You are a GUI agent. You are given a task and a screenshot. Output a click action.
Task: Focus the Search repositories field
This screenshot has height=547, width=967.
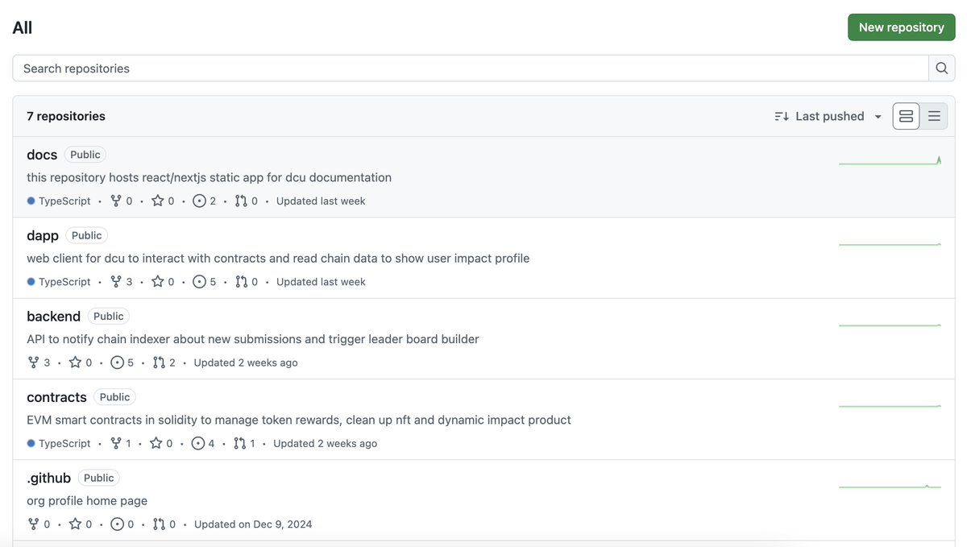pyautogui.click(x=471, y=68)
